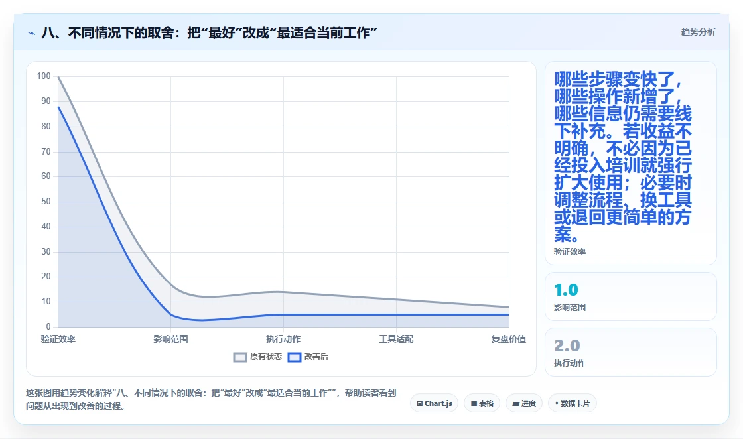743x439 pixels.
Task: Click the 改善后 legend label text
Action: [x=316, y=357]
